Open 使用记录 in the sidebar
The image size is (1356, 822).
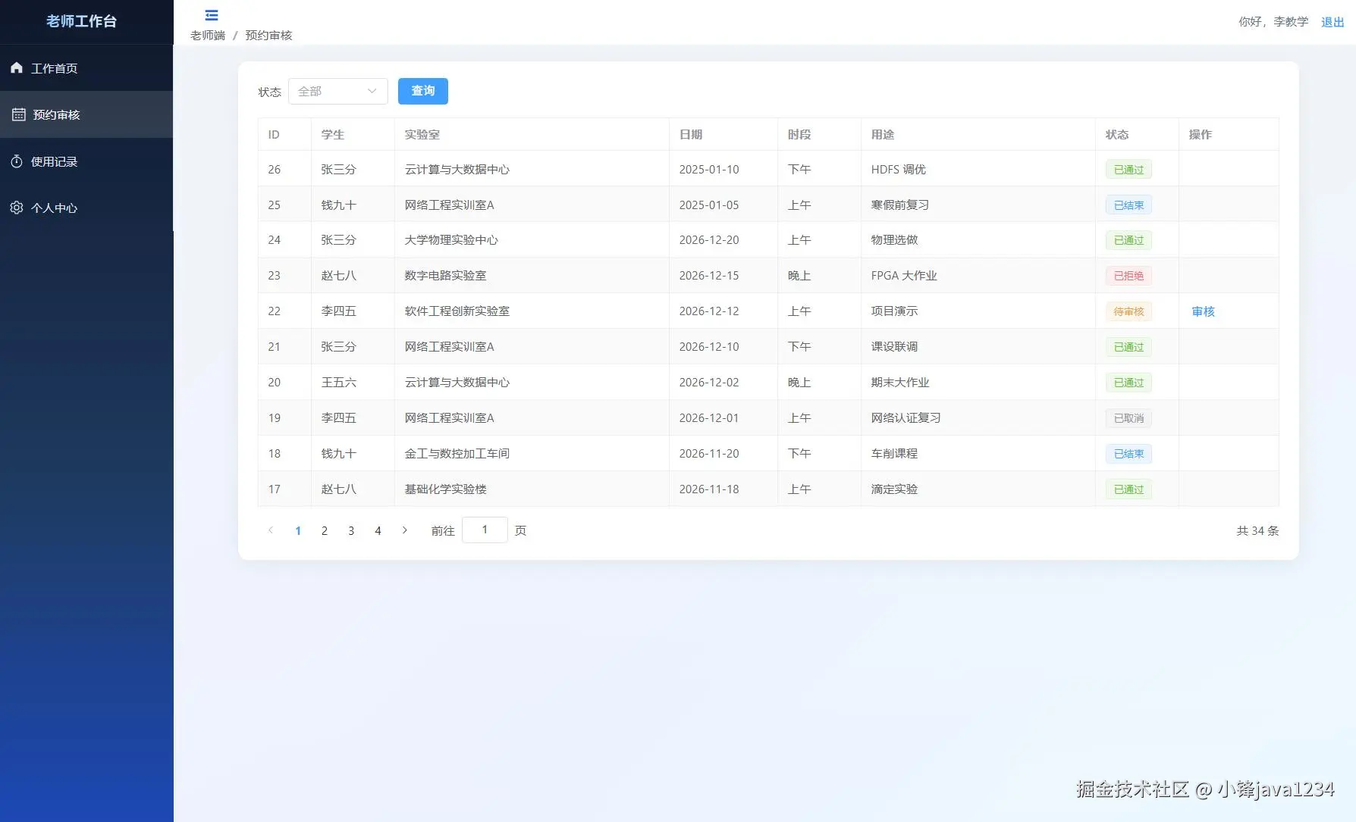point(86,161)
